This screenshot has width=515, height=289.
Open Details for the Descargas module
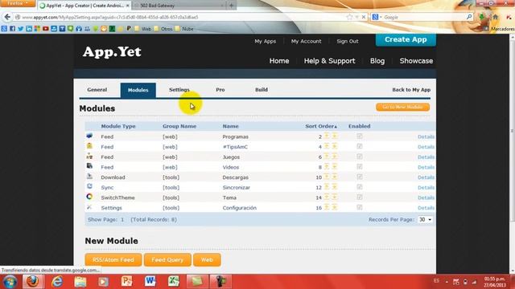point(426,177)
